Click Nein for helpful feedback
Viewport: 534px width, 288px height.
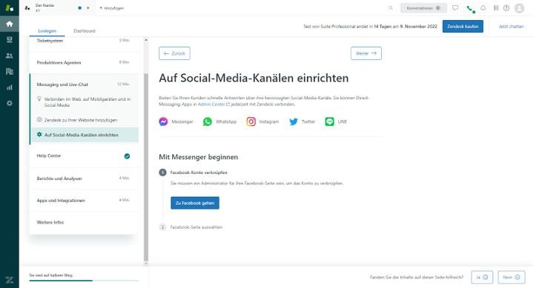[x=511, y=277]
